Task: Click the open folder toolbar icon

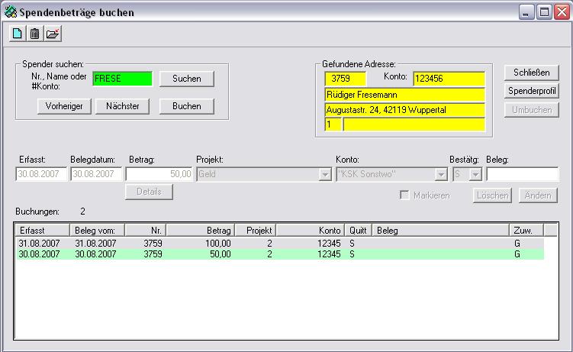Action: coord(52,34)
